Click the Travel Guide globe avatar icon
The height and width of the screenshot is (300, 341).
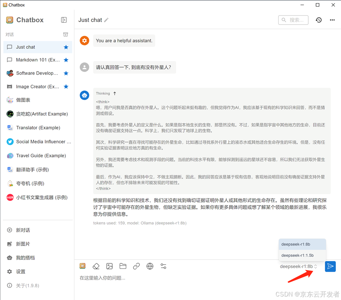point(10,156)
